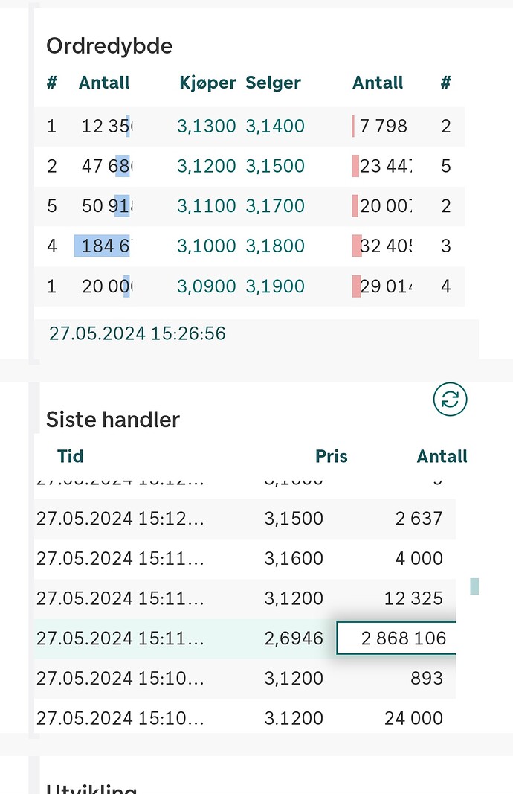Click buy price 3,1200
This screenshot has height=794, width=513.
(207, 166)
